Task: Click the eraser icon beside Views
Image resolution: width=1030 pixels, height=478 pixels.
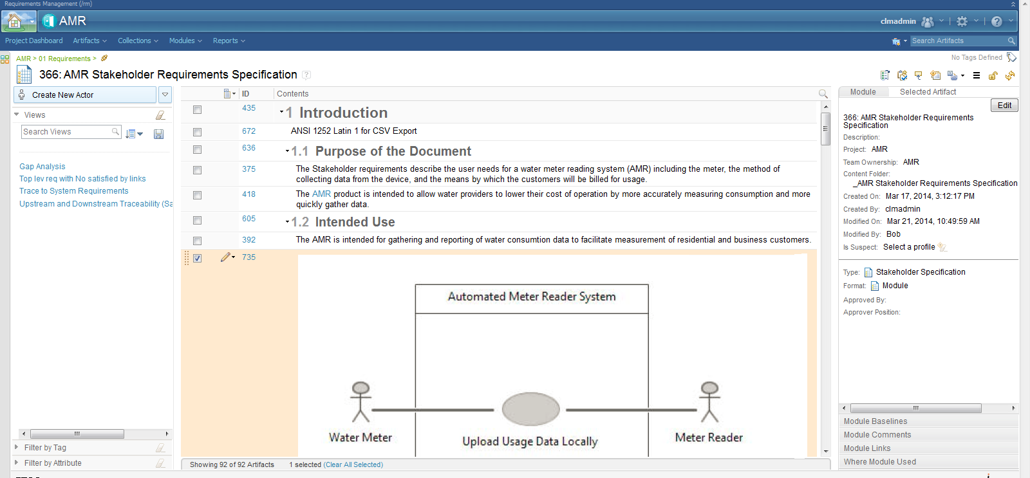Action: 160,115
